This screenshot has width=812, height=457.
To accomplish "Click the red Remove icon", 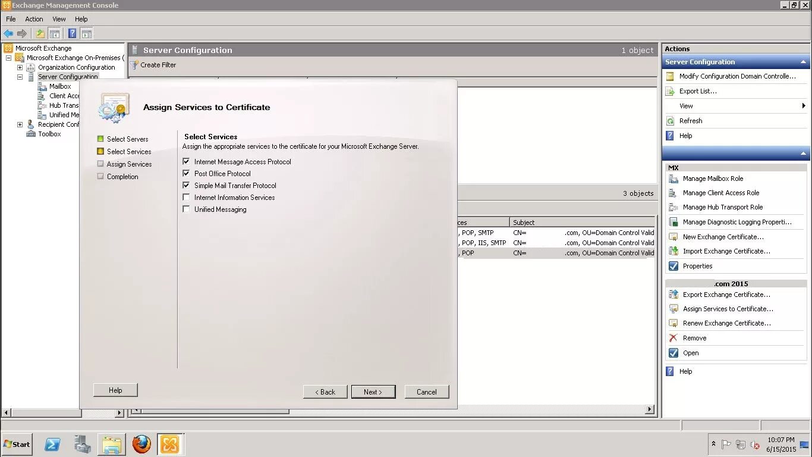I will click(x=673, y=338).
